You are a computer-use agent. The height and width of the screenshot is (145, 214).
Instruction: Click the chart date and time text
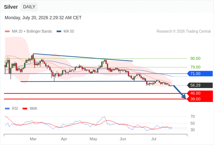[x=43, y=18]
